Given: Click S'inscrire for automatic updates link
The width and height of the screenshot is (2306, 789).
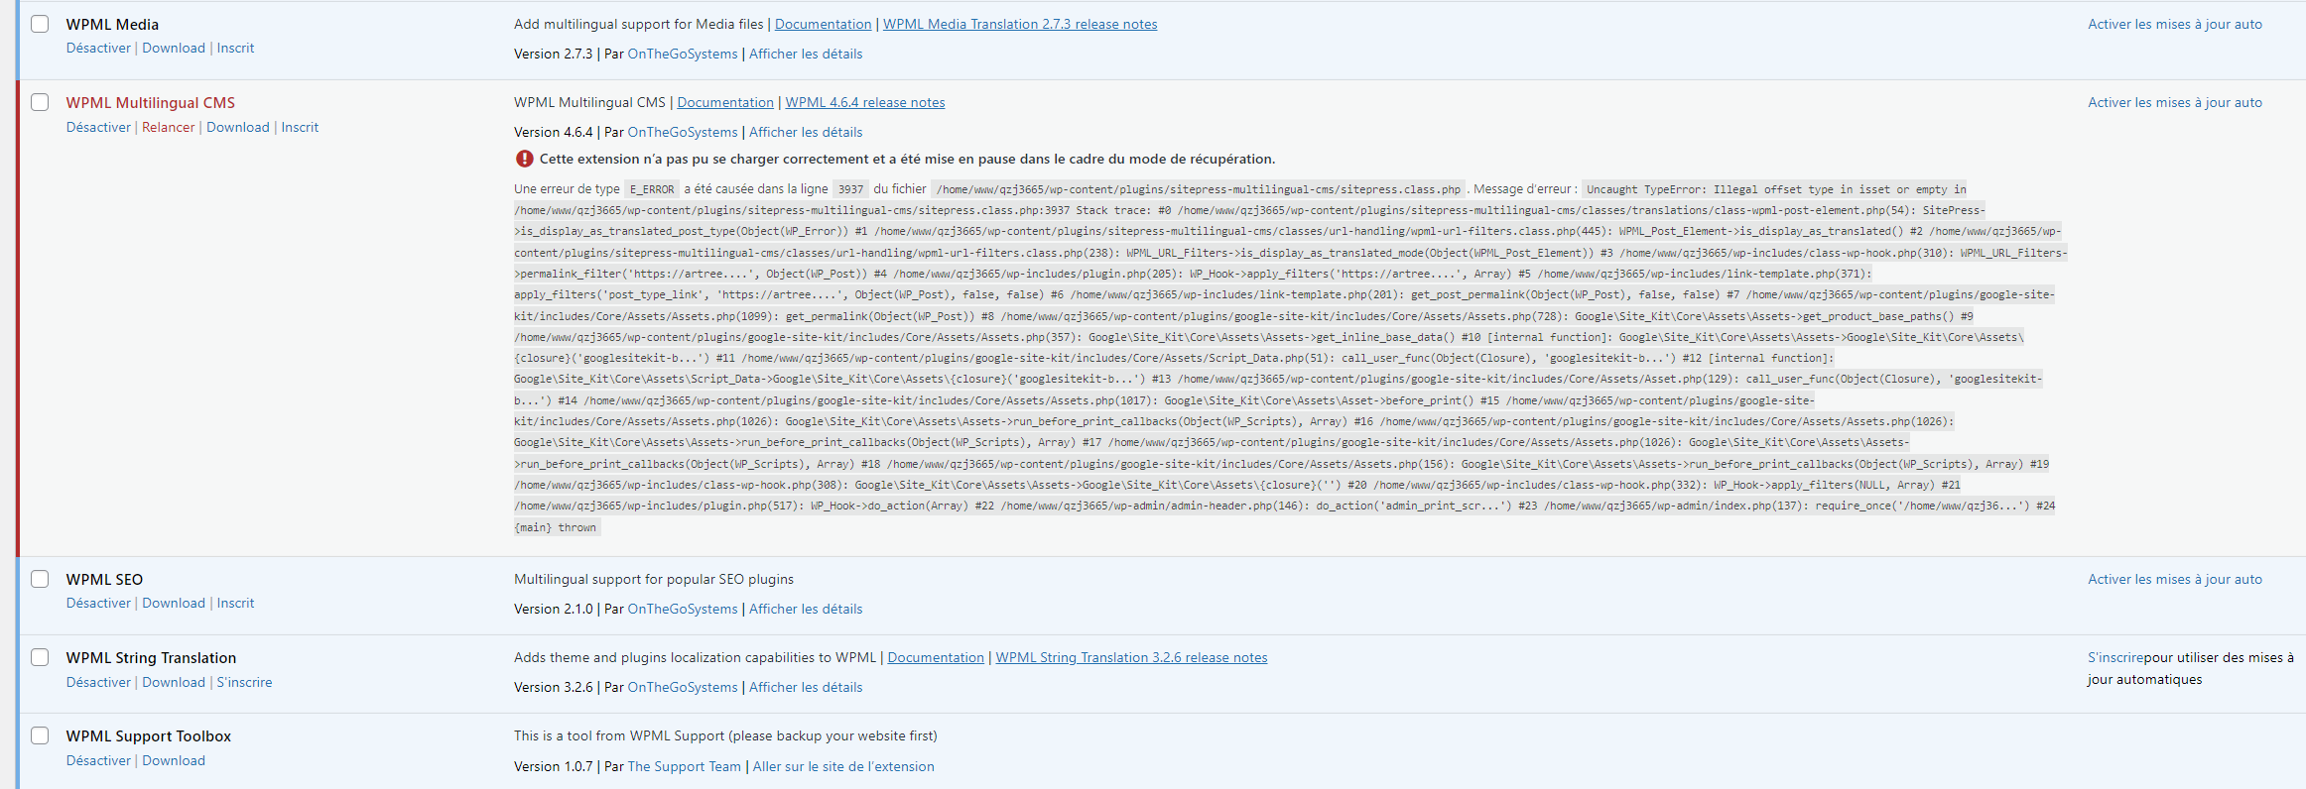Looking at the screenshot, I should point(2115,657).
